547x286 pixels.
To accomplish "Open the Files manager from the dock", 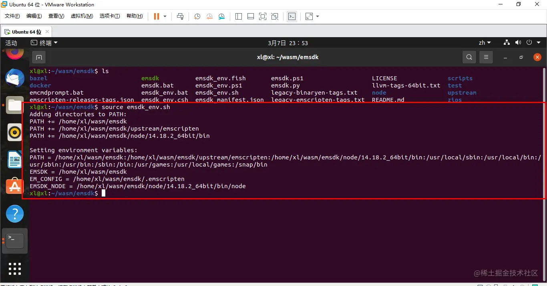I will point(15,105).
